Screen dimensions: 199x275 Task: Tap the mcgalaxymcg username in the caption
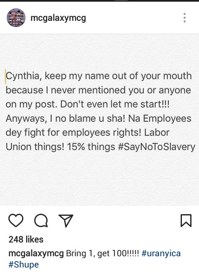[36, 254]
